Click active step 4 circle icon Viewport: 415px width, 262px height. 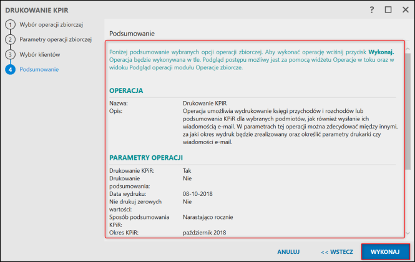pos(10,70)
